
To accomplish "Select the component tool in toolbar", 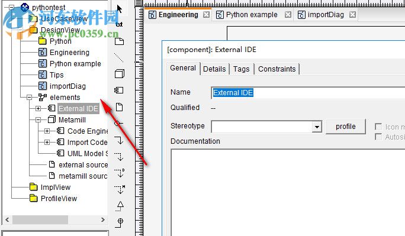I will pos(119,90).
